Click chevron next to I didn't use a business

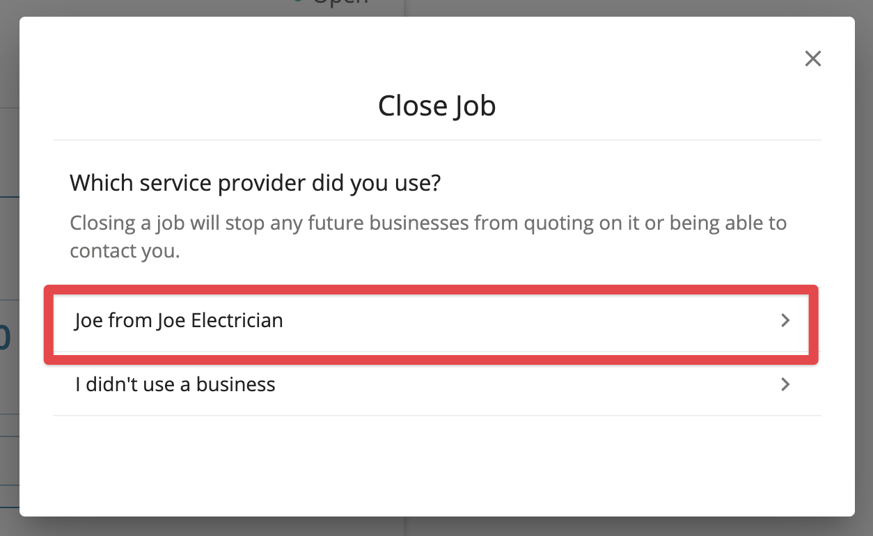click(785, 384)
